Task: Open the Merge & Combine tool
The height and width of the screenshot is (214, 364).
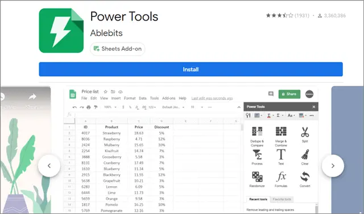Action: point(281,136)
